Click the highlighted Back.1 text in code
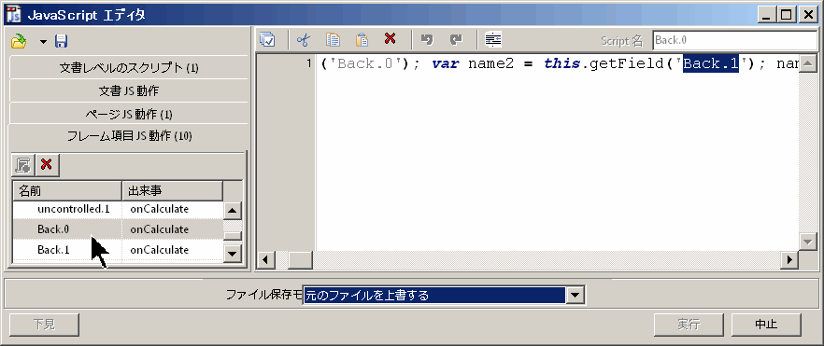Image resolution: width=824 pixels, height=346 pixels. click(710, 64)
